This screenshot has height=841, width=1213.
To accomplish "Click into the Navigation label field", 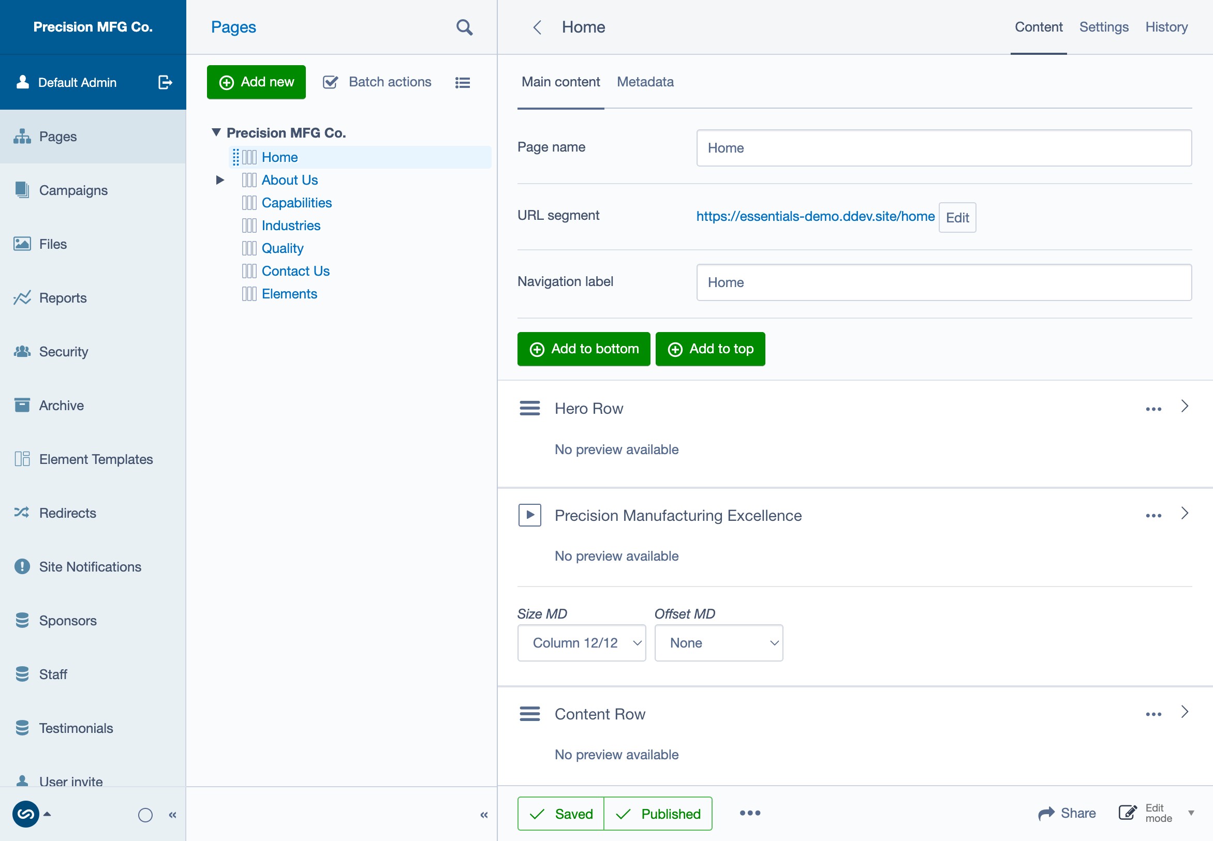I will (x=943, y=282).
